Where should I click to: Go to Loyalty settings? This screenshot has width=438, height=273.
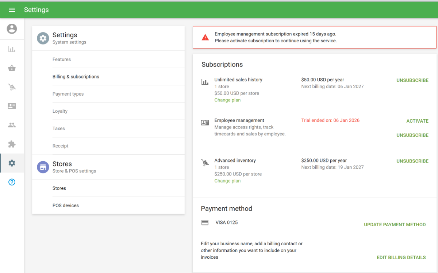coord(60,111)
